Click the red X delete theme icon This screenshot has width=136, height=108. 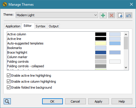click(x=112, y=15)
